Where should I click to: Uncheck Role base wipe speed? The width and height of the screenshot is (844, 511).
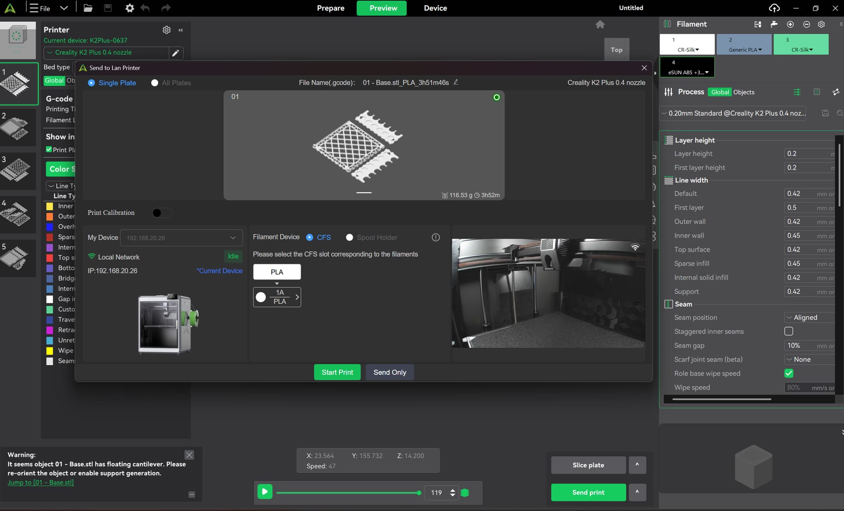(789, 373)
